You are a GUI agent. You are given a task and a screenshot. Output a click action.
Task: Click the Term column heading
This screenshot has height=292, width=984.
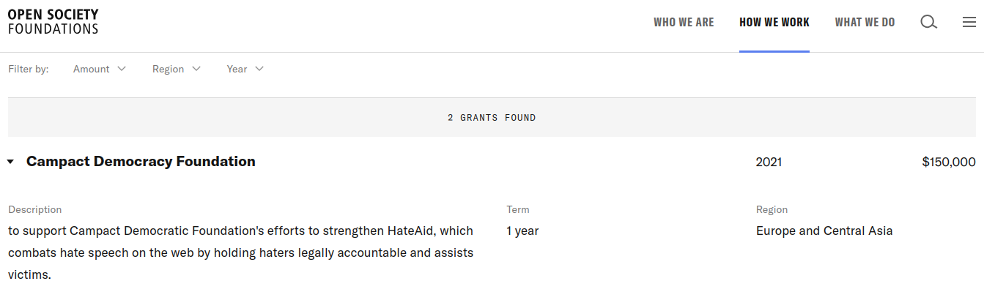pyautogui.click(x=518, y=209)
